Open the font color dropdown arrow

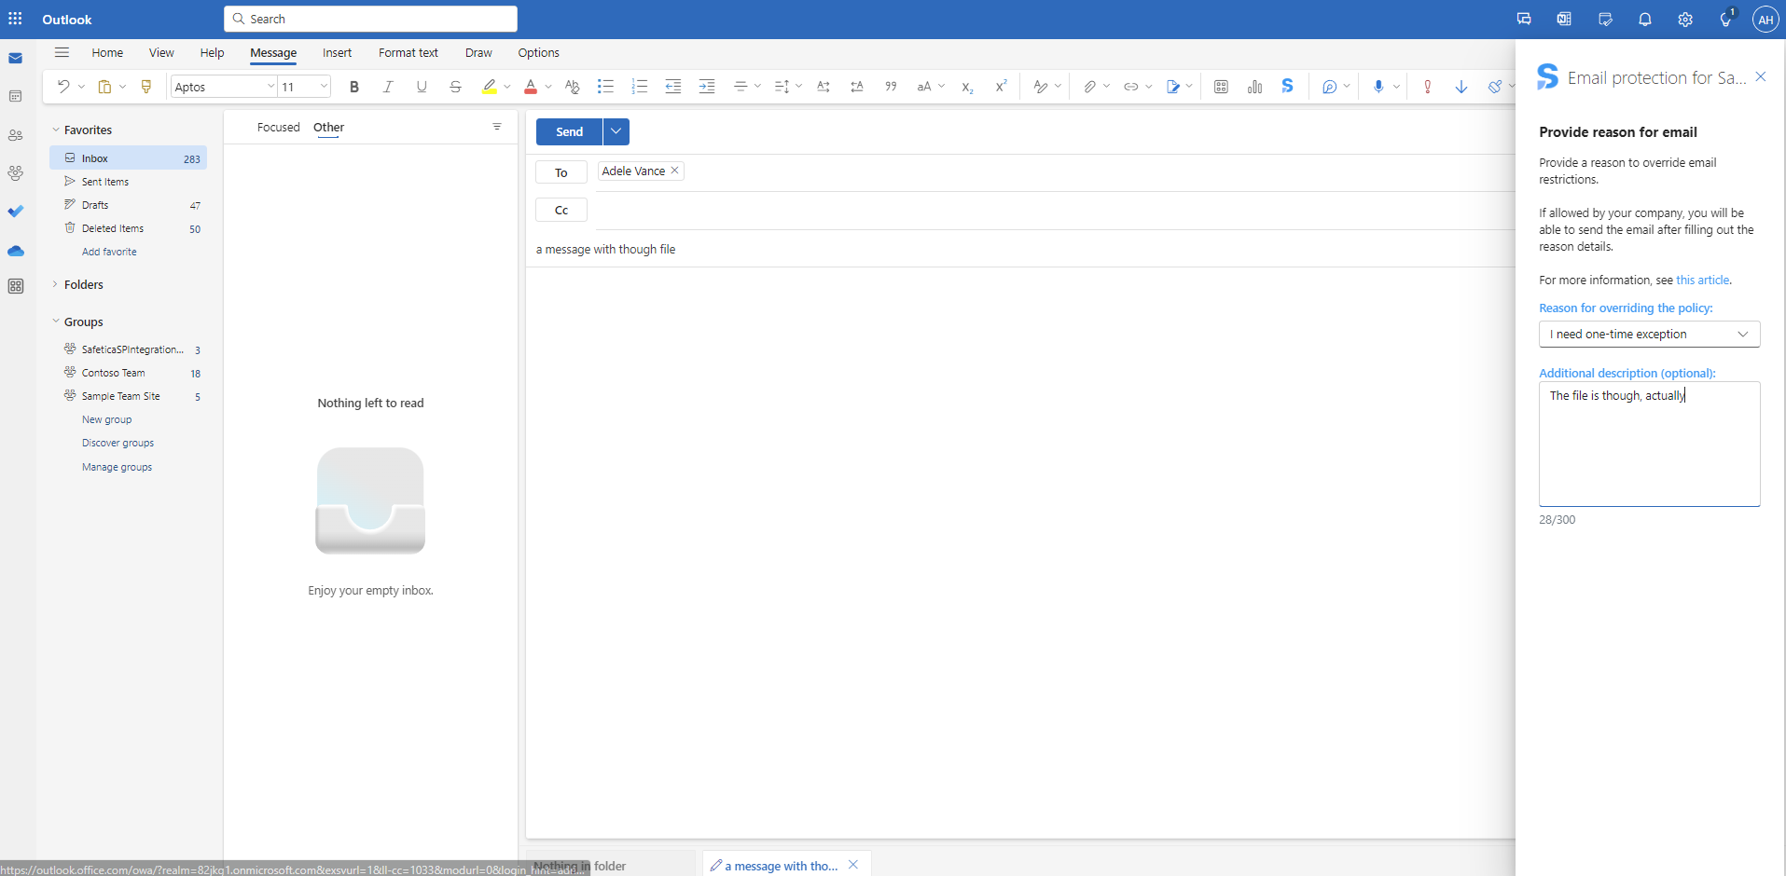pos(548,87)
